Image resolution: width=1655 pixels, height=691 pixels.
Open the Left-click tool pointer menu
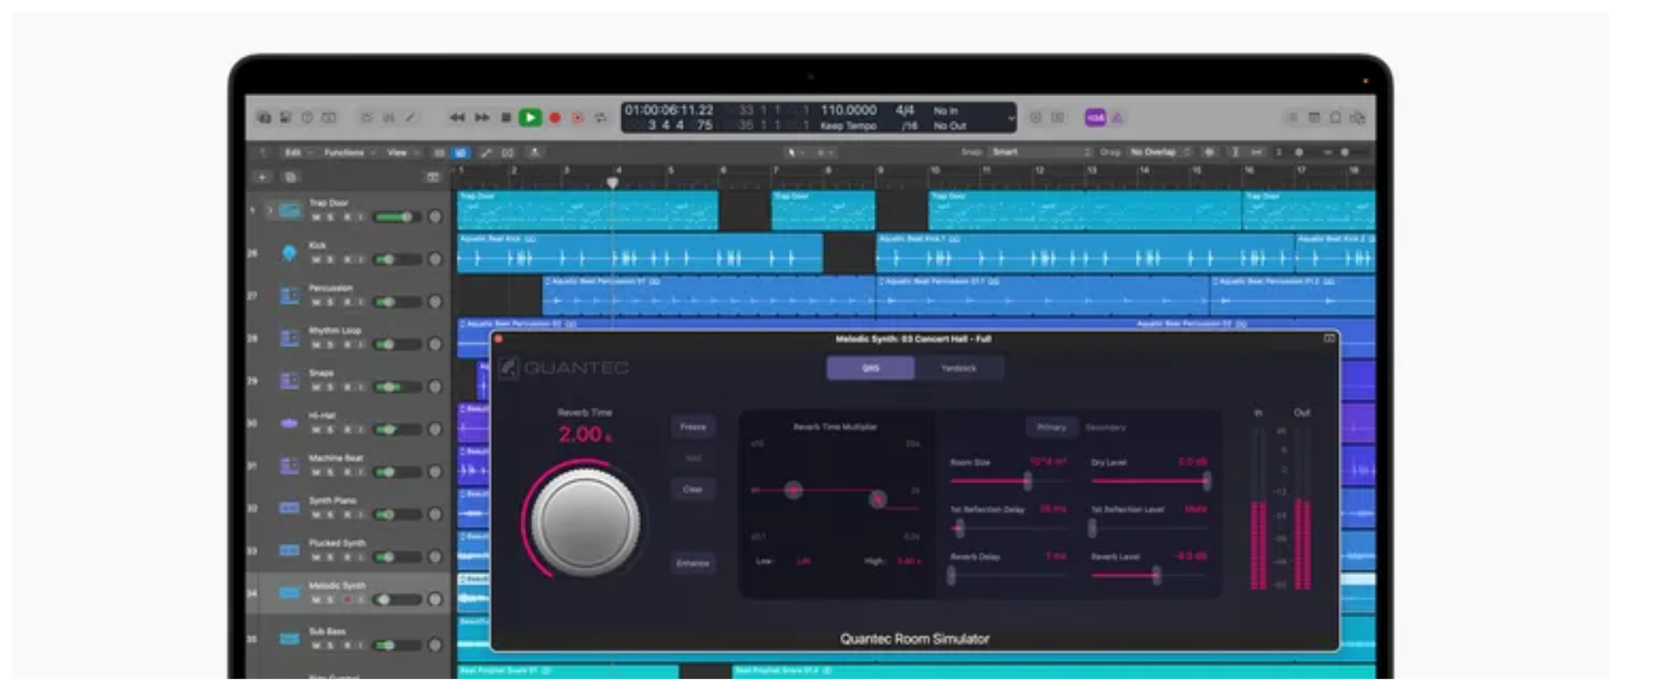coord(795,153)
